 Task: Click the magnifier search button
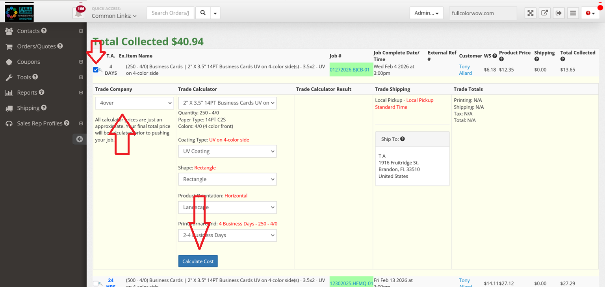coord(203,13)
